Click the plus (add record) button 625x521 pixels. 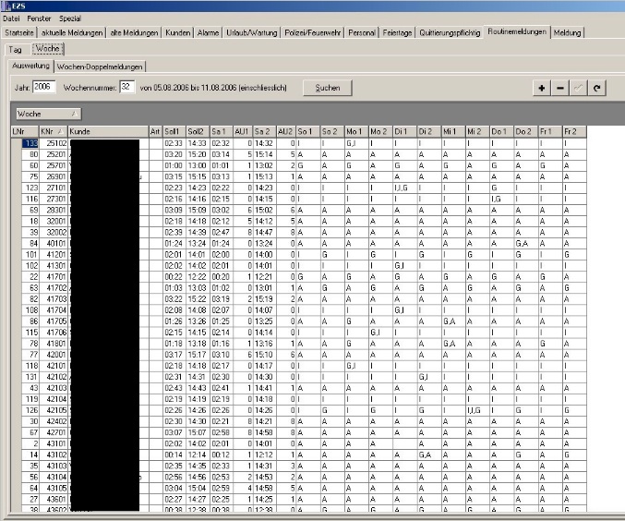(x=542, y=88)
